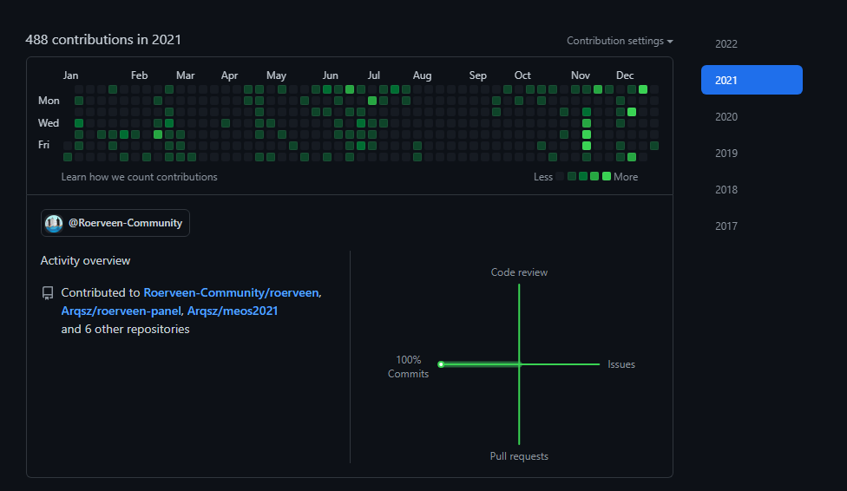The height and width of the screenshot is (491, 847).
Task: Click the darkest legend square next to Less
Action: 560,176
